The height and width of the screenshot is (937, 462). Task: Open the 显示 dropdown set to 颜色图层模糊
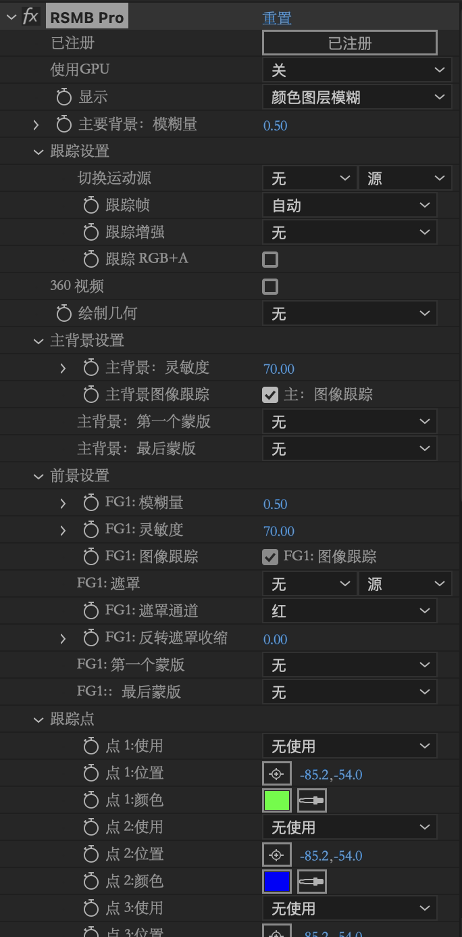coord(356,97)
